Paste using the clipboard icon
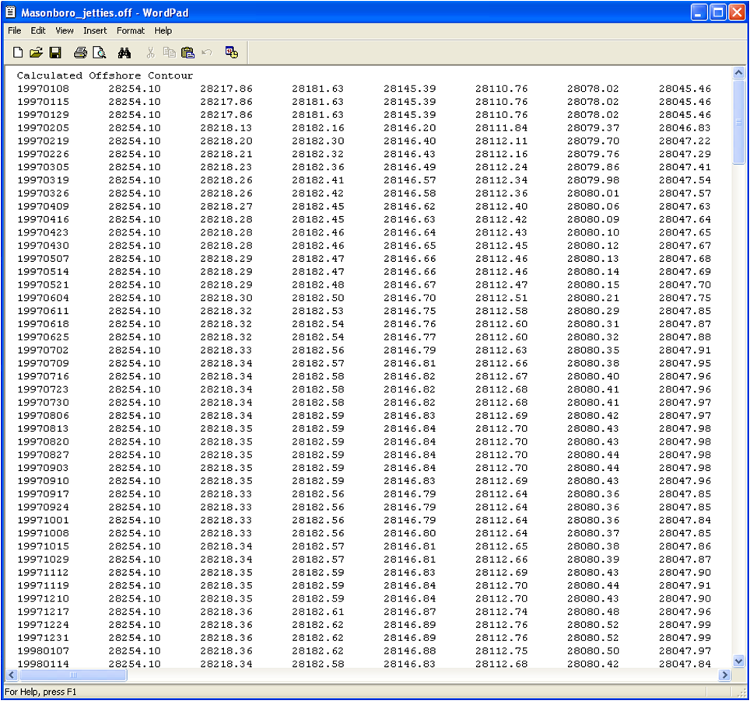This screenshot has height=701, width=750. coord(188,53)
